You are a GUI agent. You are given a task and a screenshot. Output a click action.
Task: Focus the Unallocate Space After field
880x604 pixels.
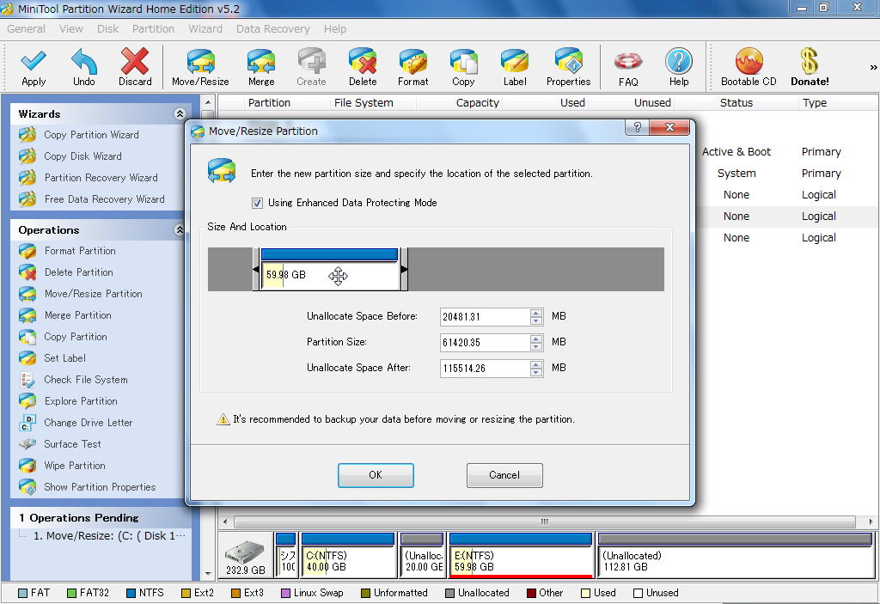click(485, 369)
